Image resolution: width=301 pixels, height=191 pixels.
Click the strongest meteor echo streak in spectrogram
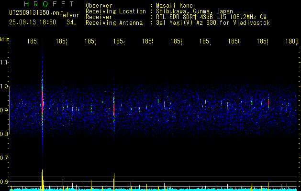(x=42, y=104)
